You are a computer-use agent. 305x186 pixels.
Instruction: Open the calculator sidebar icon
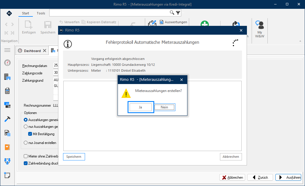[x=7, y=91]
